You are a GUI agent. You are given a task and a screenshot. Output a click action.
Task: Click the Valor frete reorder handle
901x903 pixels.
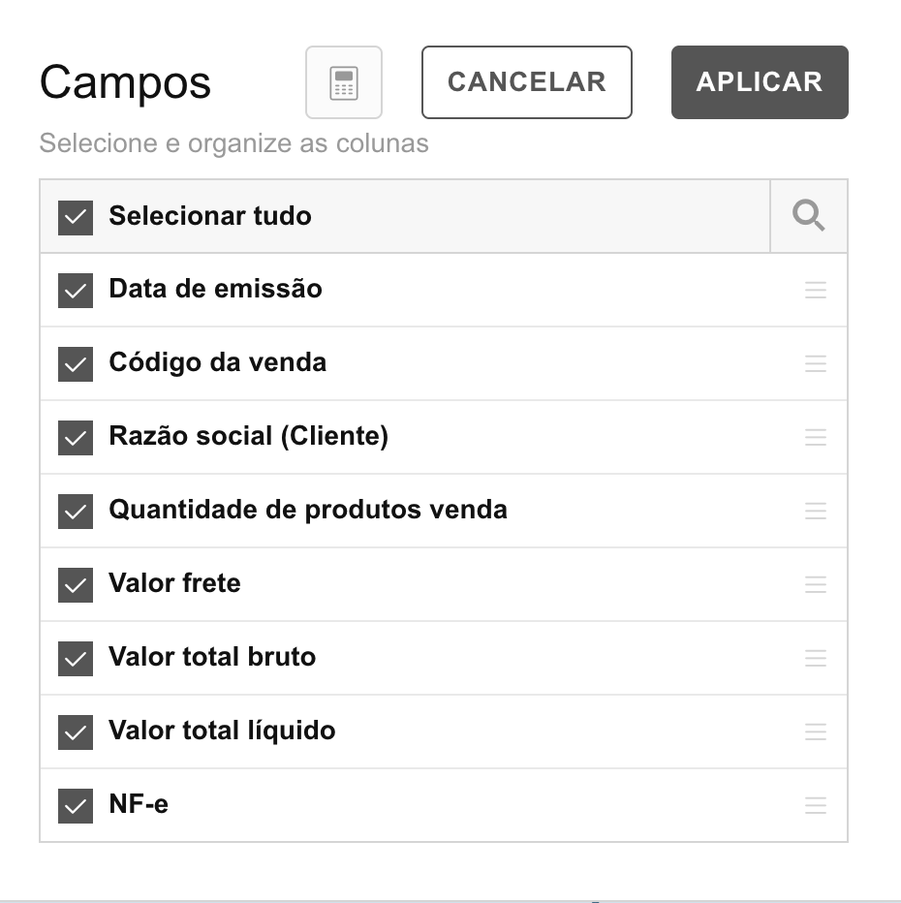tap(815, 584)
